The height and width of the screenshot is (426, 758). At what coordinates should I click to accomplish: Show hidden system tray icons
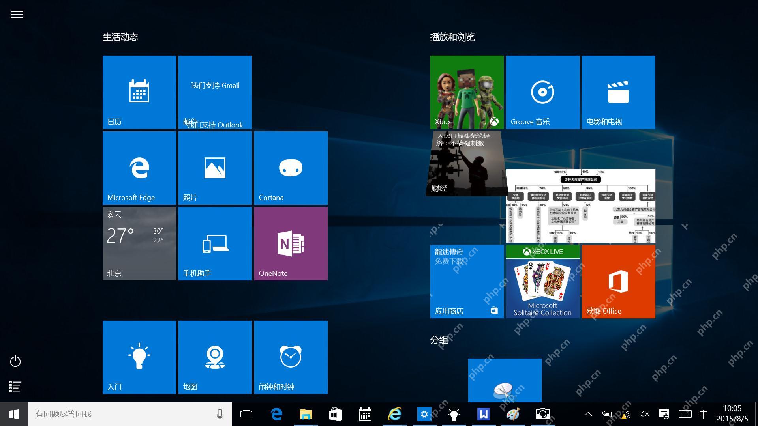pyautogui.click(x=588, y=414)
